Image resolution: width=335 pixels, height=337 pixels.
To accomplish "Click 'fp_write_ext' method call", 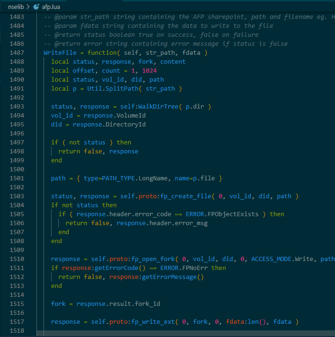I will 153,322.
